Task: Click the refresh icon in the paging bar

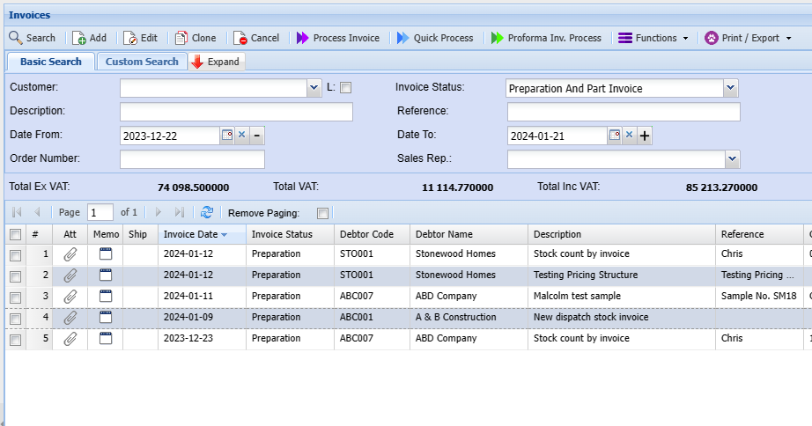Action: [x=207, y=212]
